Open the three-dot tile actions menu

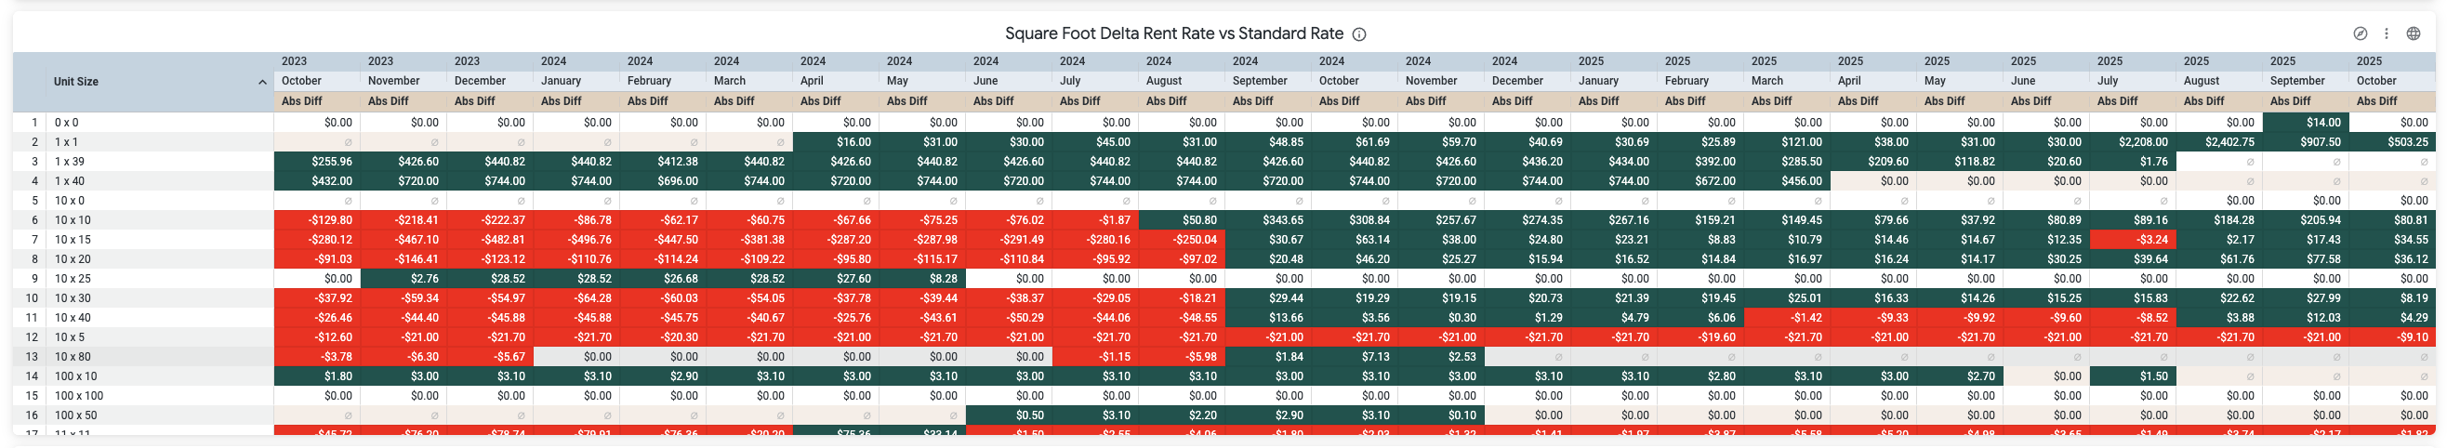point(2387,34)
